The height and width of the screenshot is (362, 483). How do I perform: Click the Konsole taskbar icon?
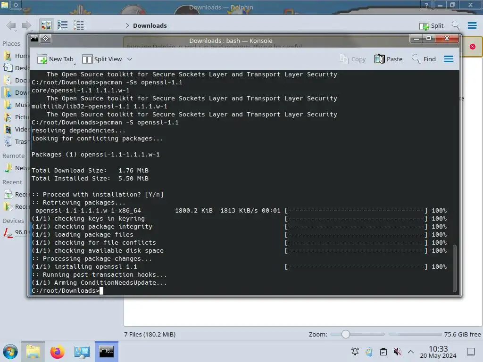pyautogui.click(x=106, y=352)
